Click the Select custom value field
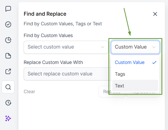 62,47
